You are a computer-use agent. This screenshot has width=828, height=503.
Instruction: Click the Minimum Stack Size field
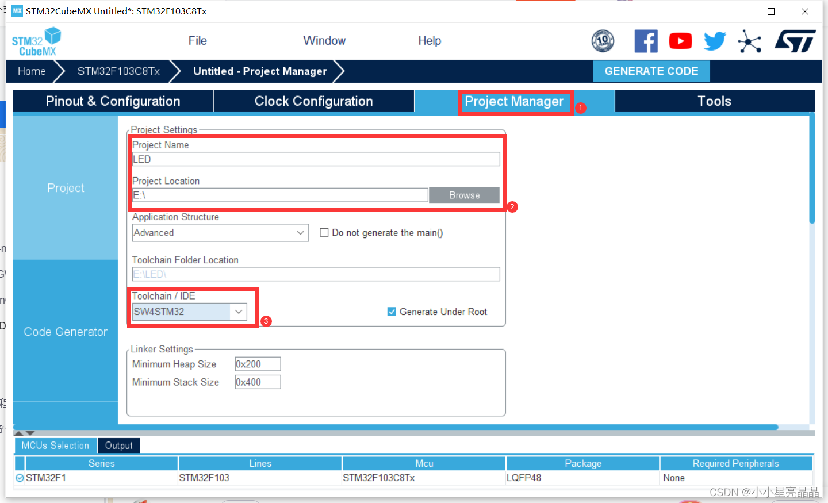258,382
